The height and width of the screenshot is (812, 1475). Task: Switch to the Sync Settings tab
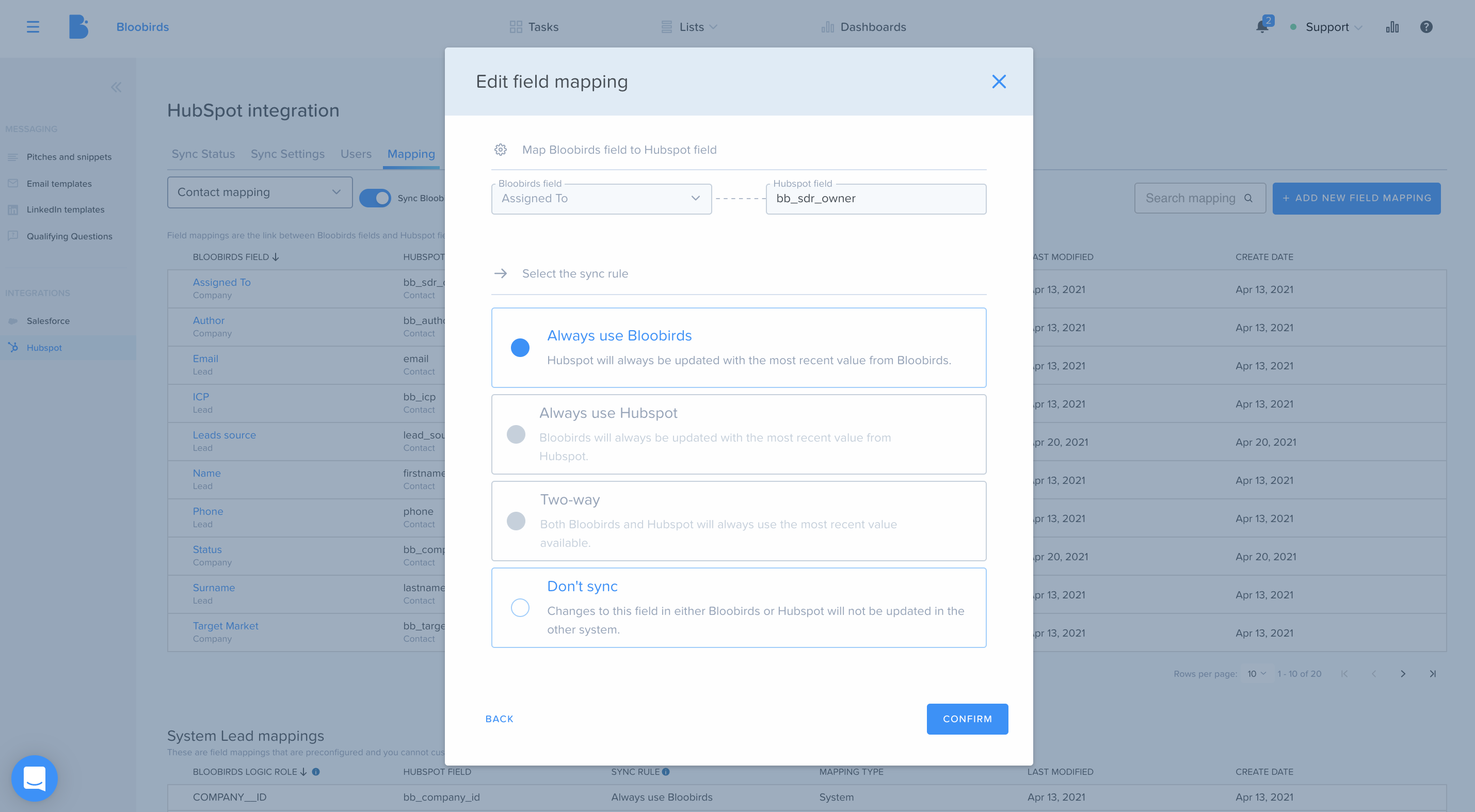pos(287,154)
